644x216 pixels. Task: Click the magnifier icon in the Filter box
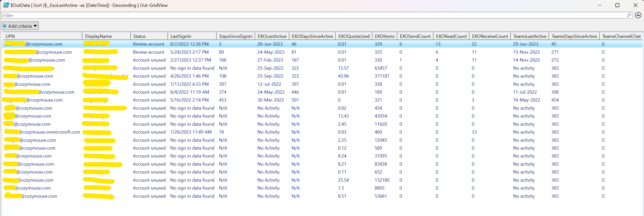coord(629,15)
